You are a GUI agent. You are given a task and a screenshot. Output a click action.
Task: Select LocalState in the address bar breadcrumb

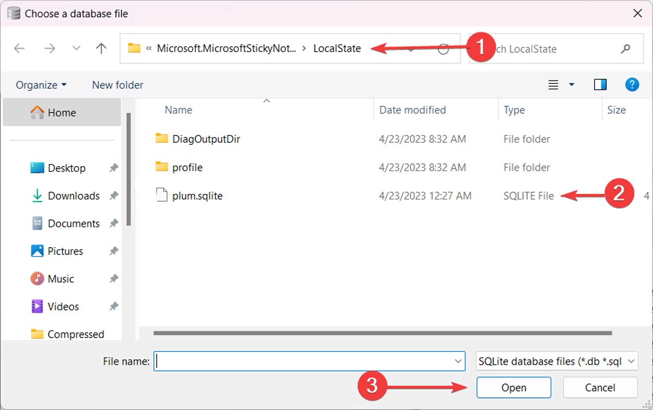(336, 48)
